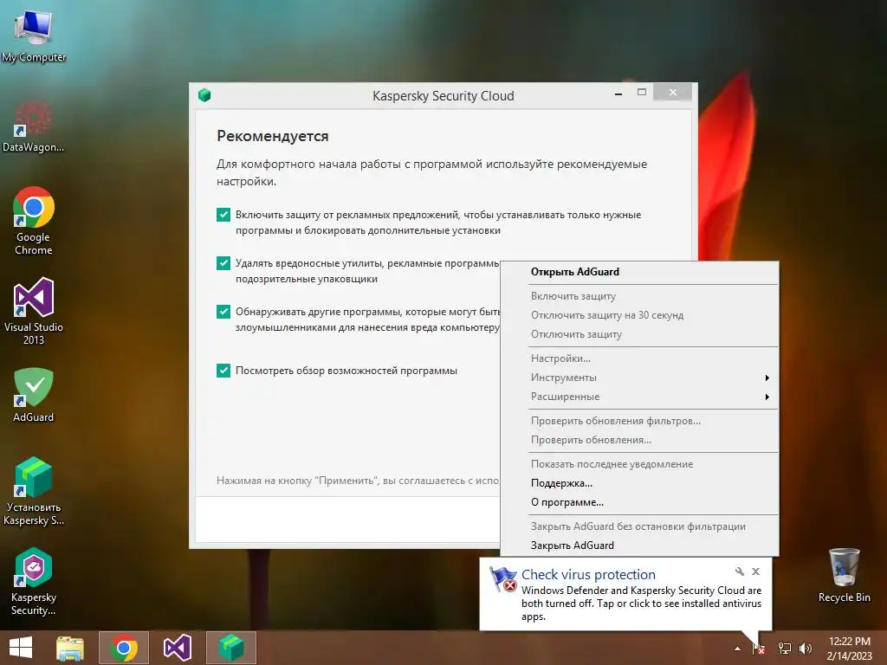Click the flag icon in the virus notification
The image size is (887, 665).
(503, 579)
